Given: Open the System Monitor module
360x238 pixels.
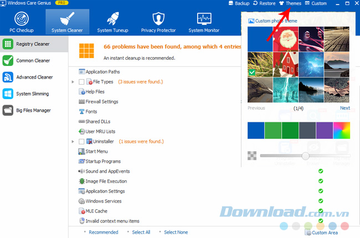Looking at the screenshot, I should [x=204, y=22].
